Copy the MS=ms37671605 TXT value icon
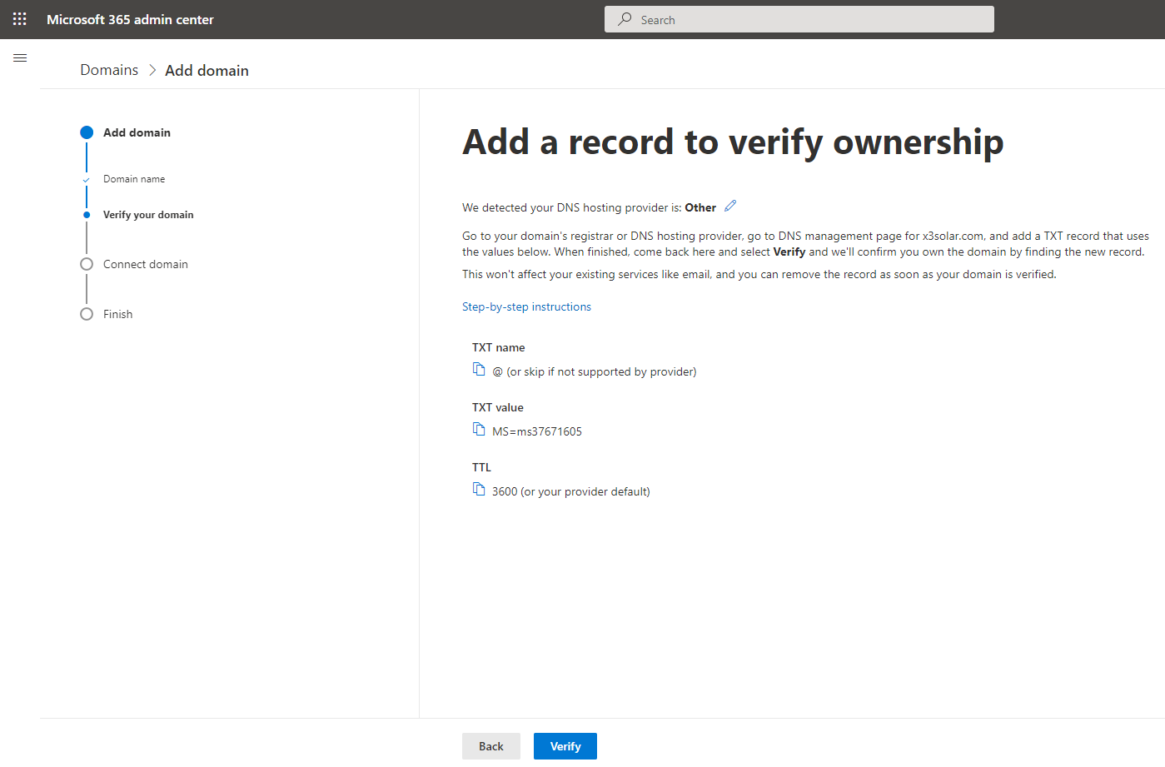 pyautogui.click(x=479, y=430)
